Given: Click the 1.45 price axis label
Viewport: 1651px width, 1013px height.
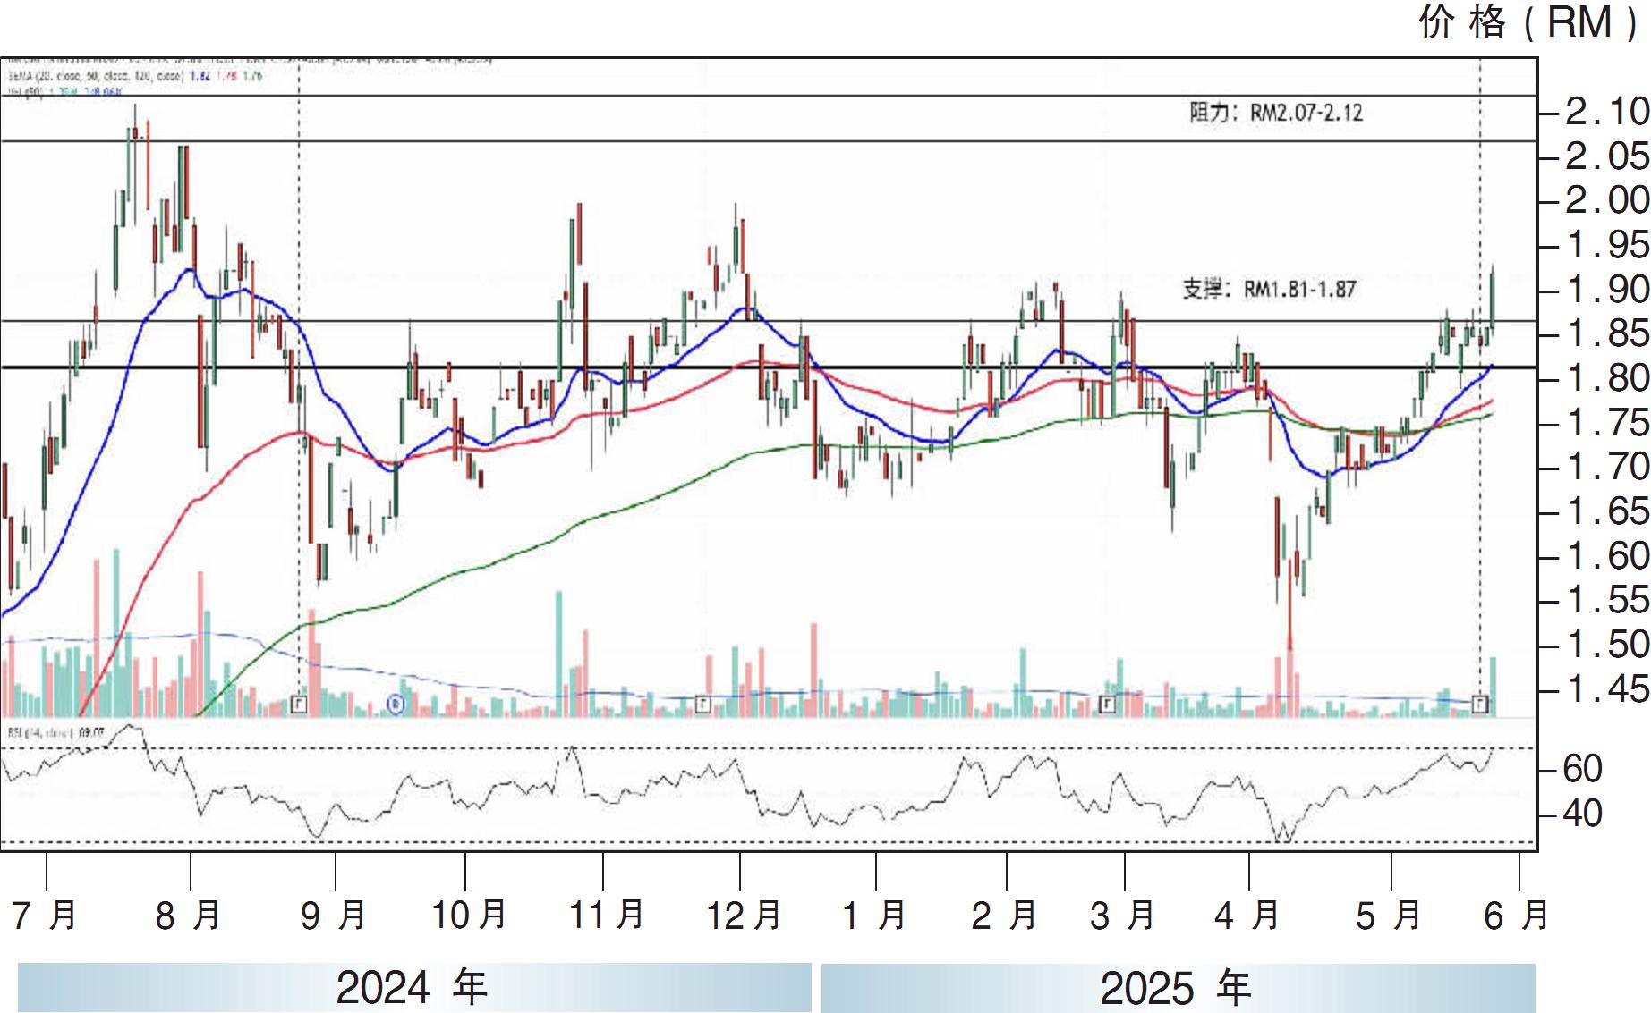Looking at the screenshot, I should coord(1607,689).
